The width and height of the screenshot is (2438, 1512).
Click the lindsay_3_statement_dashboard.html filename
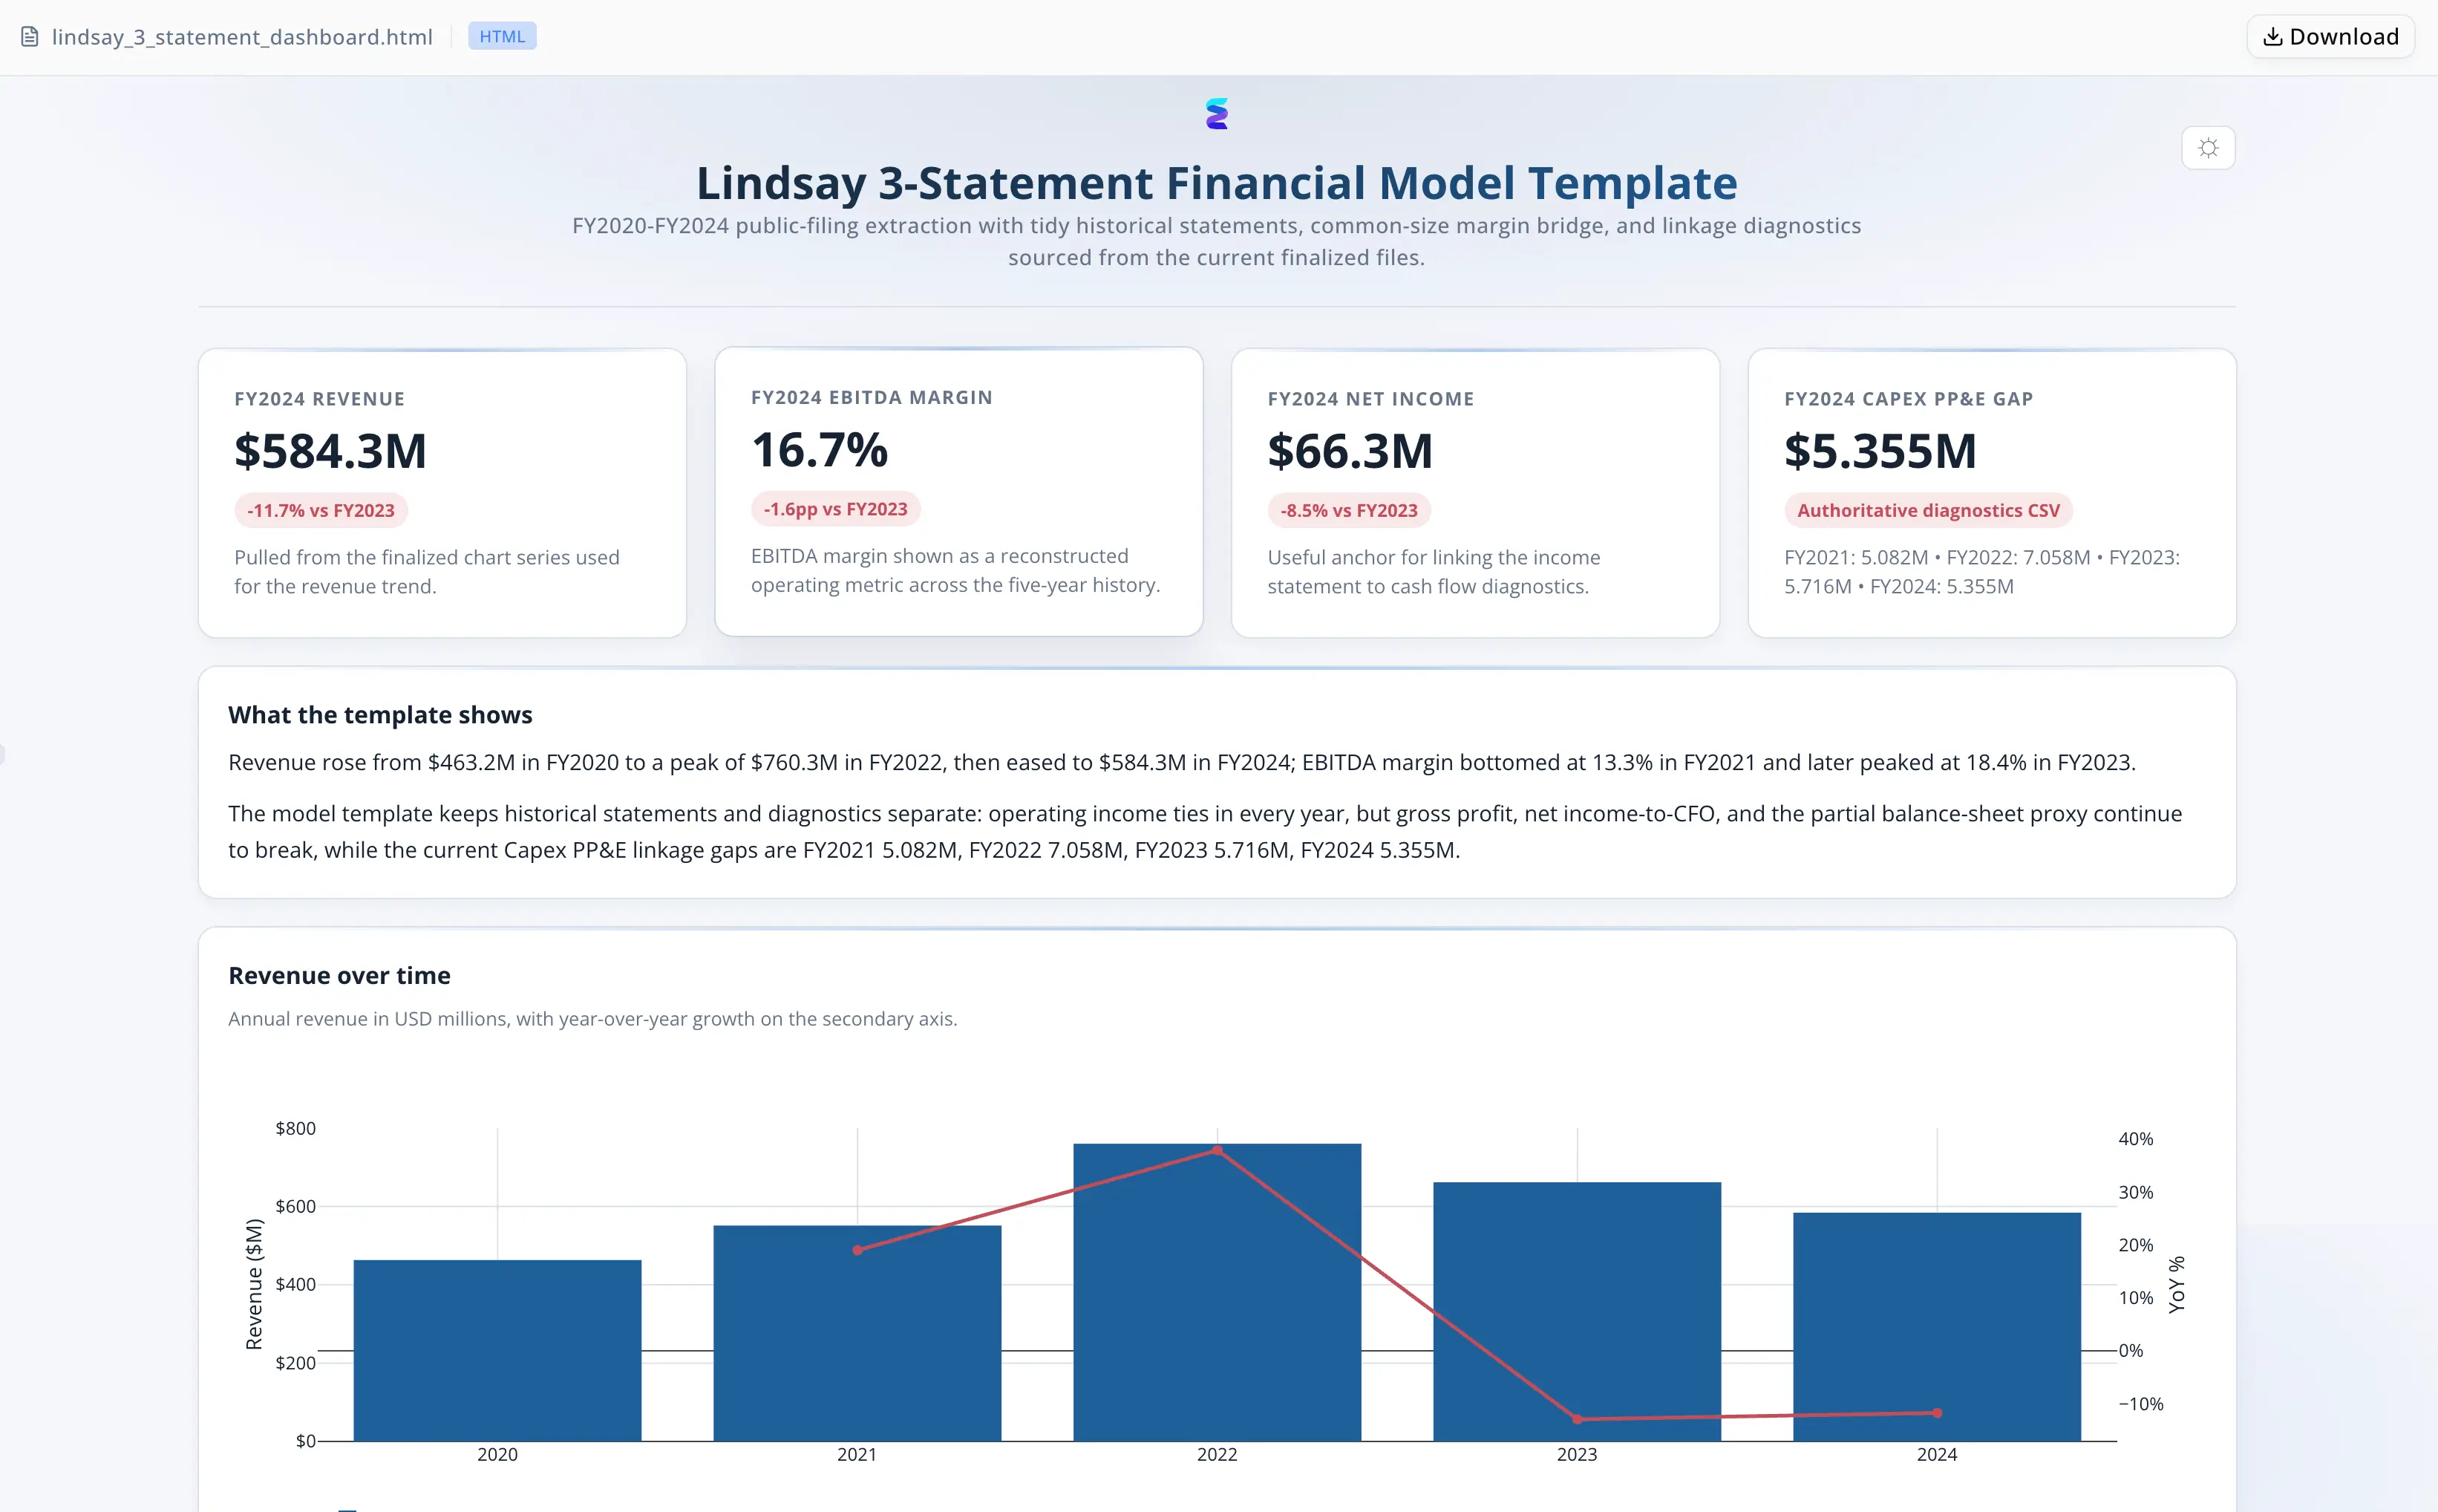pyautogui.click(x=242, y=37)
